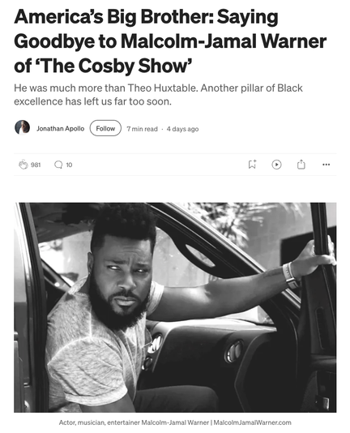Click the response count of 10
The width and height of the screenshot is (350, 433).
pyautogui.click(x=69, y=165)
